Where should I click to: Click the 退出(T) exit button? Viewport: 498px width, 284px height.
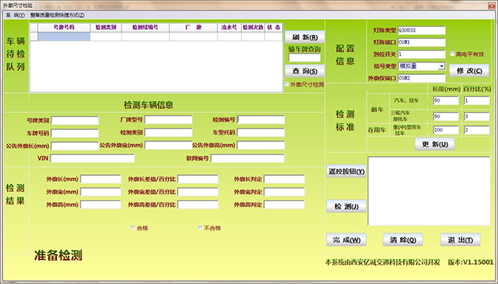pos(460,240)
